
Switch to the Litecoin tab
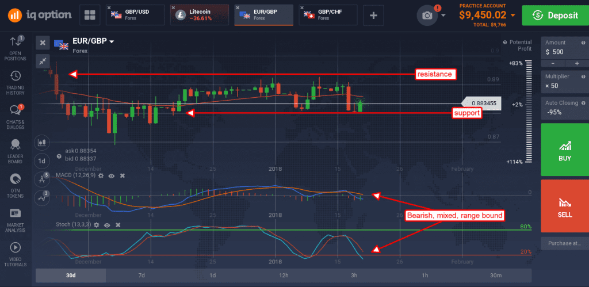(199, 15)
